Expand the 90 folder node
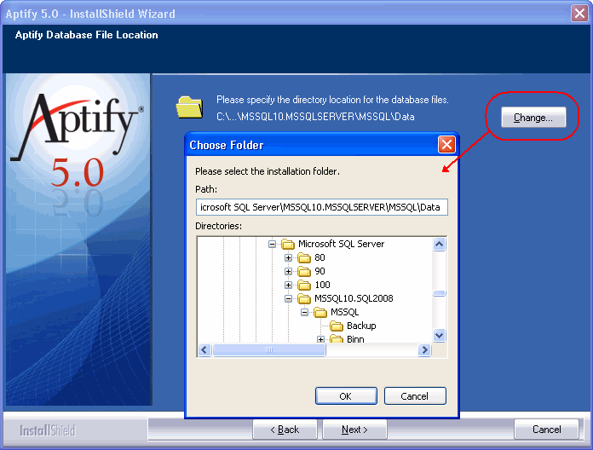This screenshot has width=593, height=450. pyautogui.click(x=288, y=271)
